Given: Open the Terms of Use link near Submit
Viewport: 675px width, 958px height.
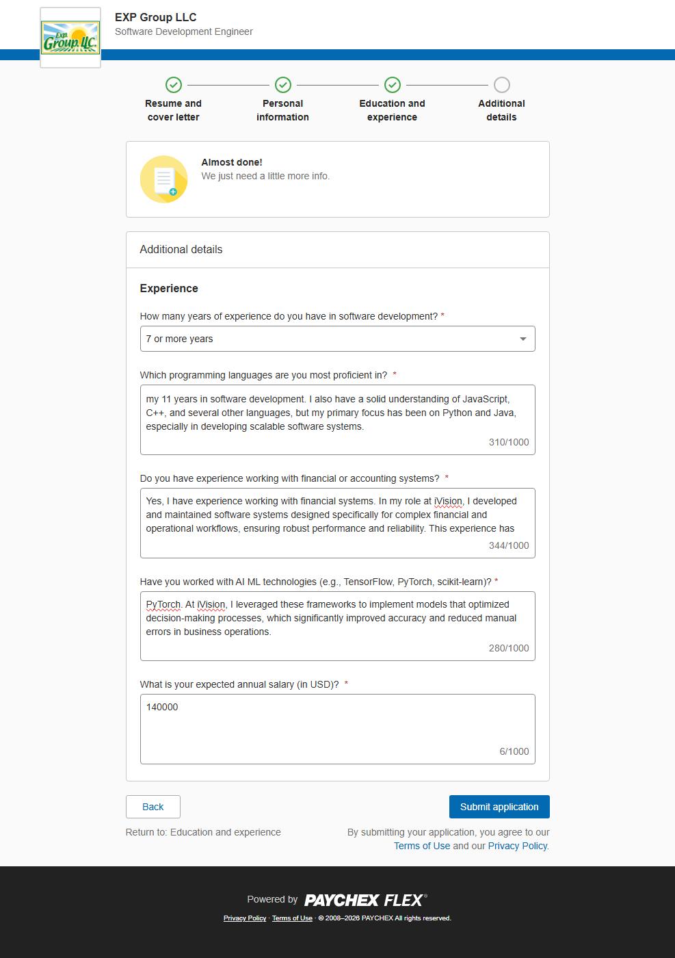Looking at the screenshot, I should (422, 846).
